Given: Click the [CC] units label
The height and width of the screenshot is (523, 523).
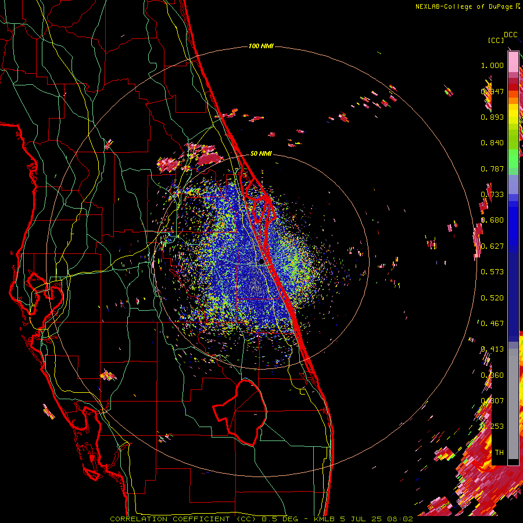Looking at the screenshot, I should [x=496, y=40].
